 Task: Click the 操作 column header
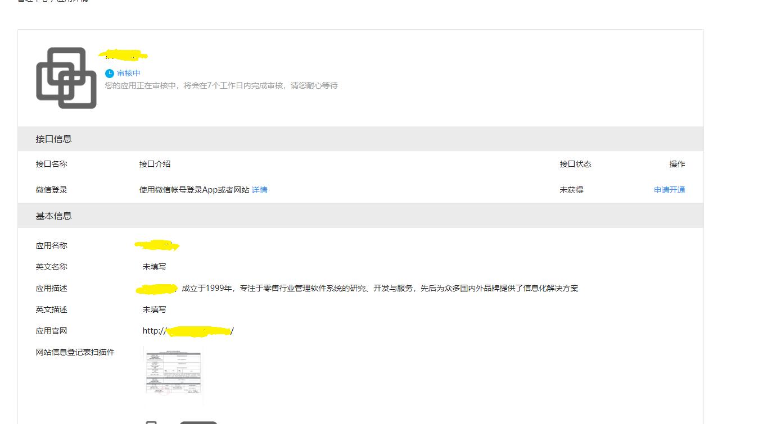pyautogui.click(x=677, y=164)
